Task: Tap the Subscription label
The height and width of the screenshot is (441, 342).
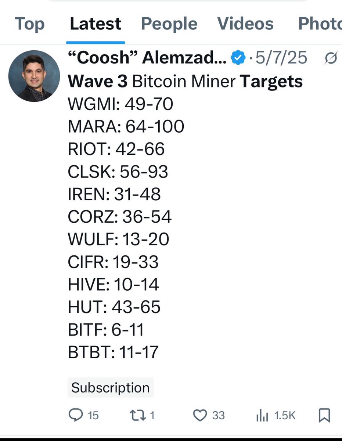Action: pyautogui.click(x=110, y=388)
